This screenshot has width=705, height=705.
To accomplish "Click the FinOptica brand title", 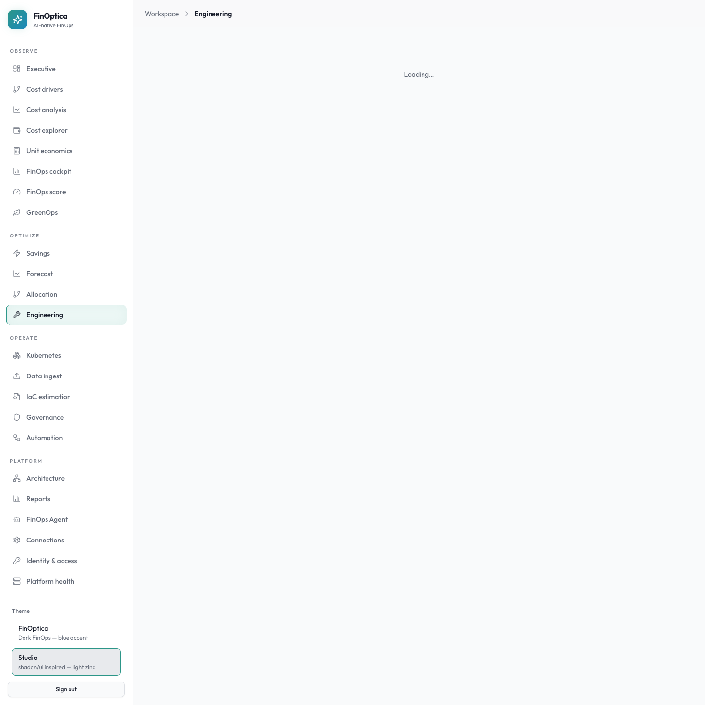I will [50, 16].
